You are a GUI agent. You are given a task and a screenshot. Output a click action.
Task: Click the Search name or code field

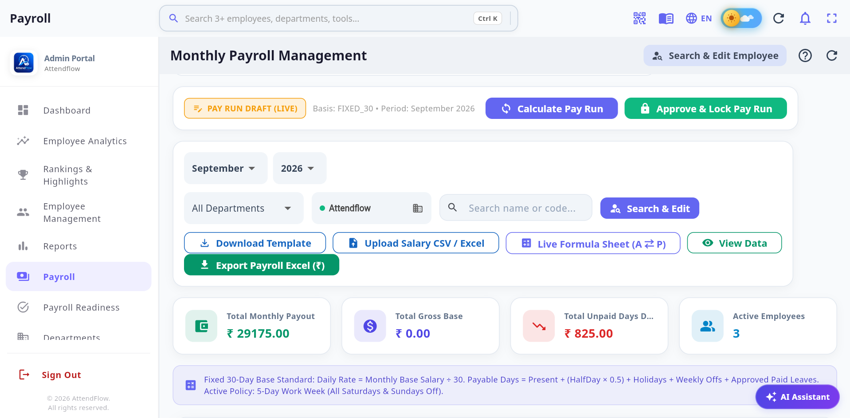[516, 208]
